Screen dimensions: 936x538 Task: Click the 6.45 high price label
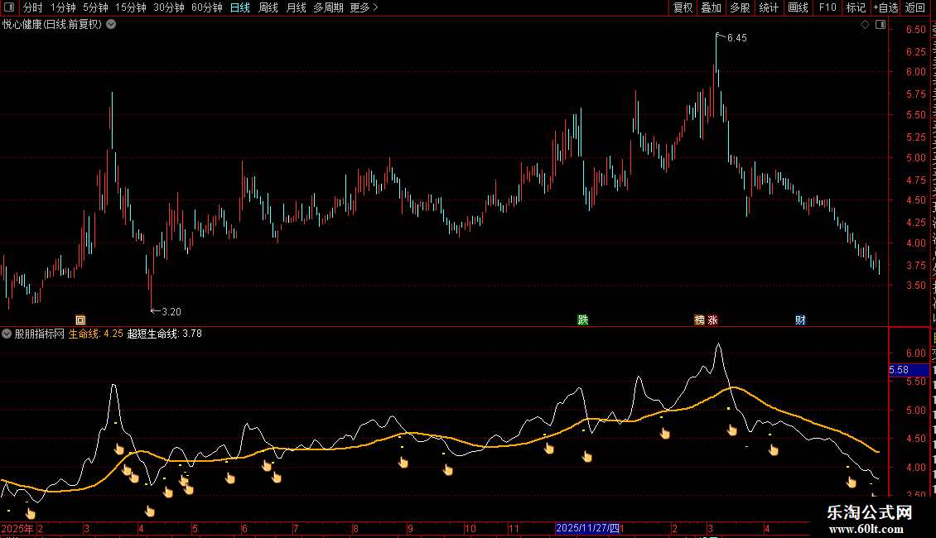point(736,37)
